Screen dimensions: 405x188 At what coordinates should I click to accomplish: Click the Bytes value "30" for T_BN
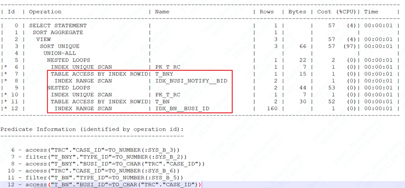(x=302, y=102)
